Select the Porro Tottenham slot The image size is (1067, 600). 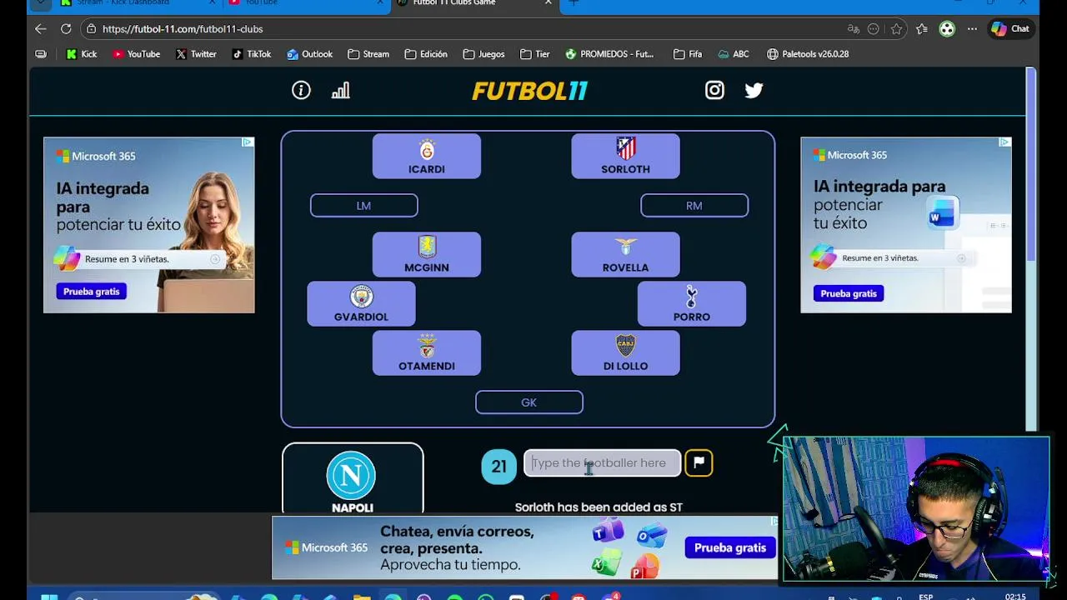(x=692, y=303)
